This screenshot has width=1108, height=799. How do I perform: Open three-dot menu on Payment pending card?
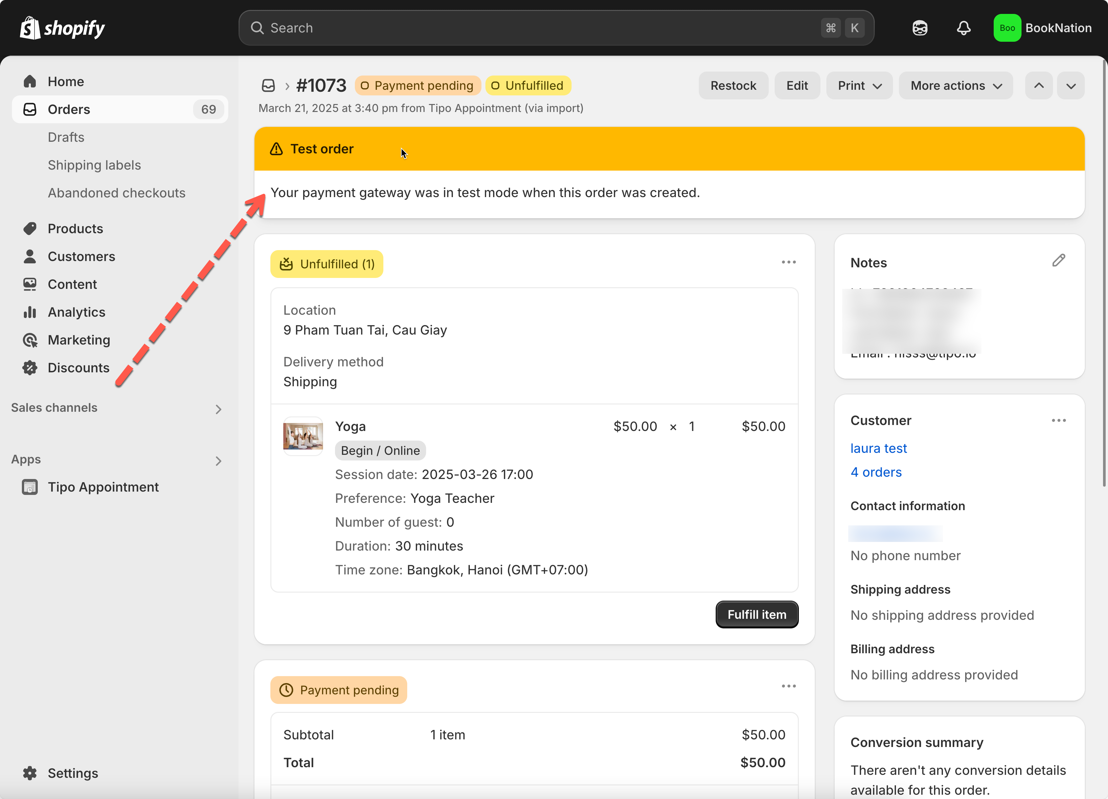[x=789, y=686]
